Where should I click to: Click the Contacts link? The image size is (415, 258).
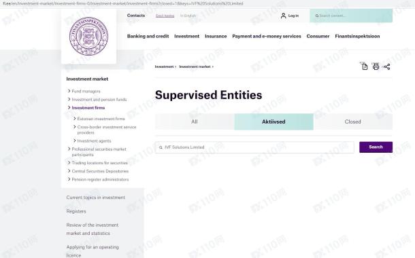pyautogui.click(x=136, y=16)
